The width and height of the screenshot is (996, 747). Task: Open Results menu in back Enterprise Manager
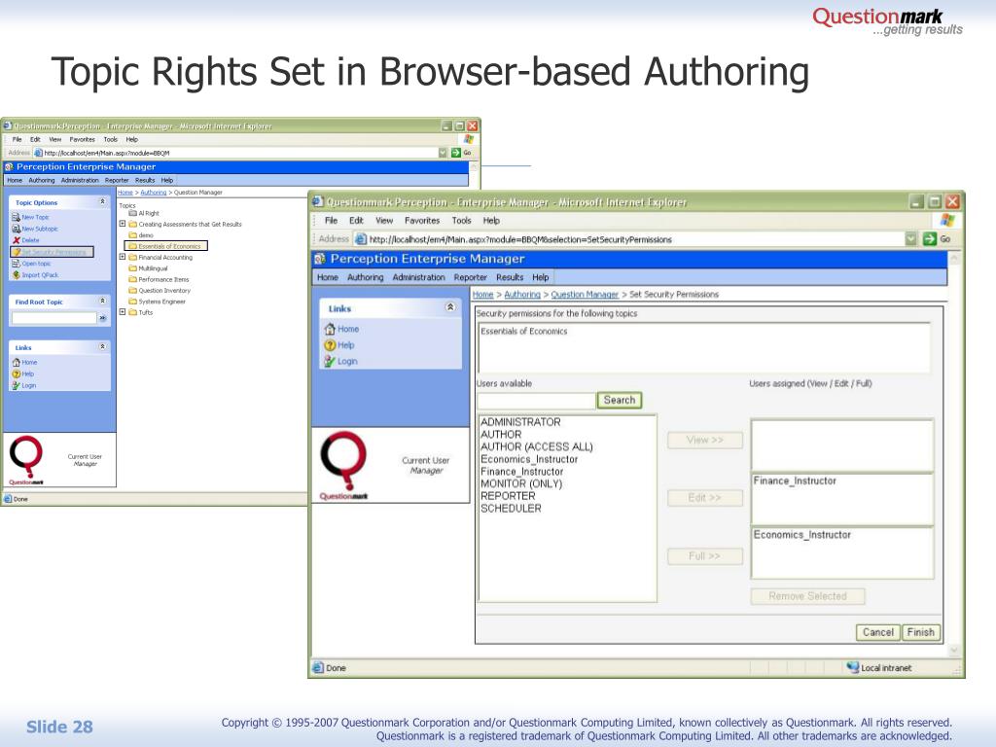click(x=145, y=180)
